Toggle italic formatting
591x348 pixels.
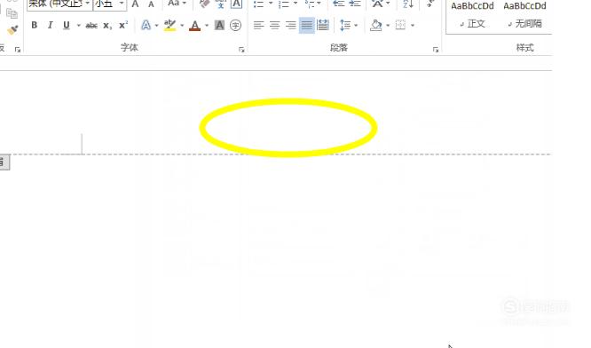coord(50,25)
